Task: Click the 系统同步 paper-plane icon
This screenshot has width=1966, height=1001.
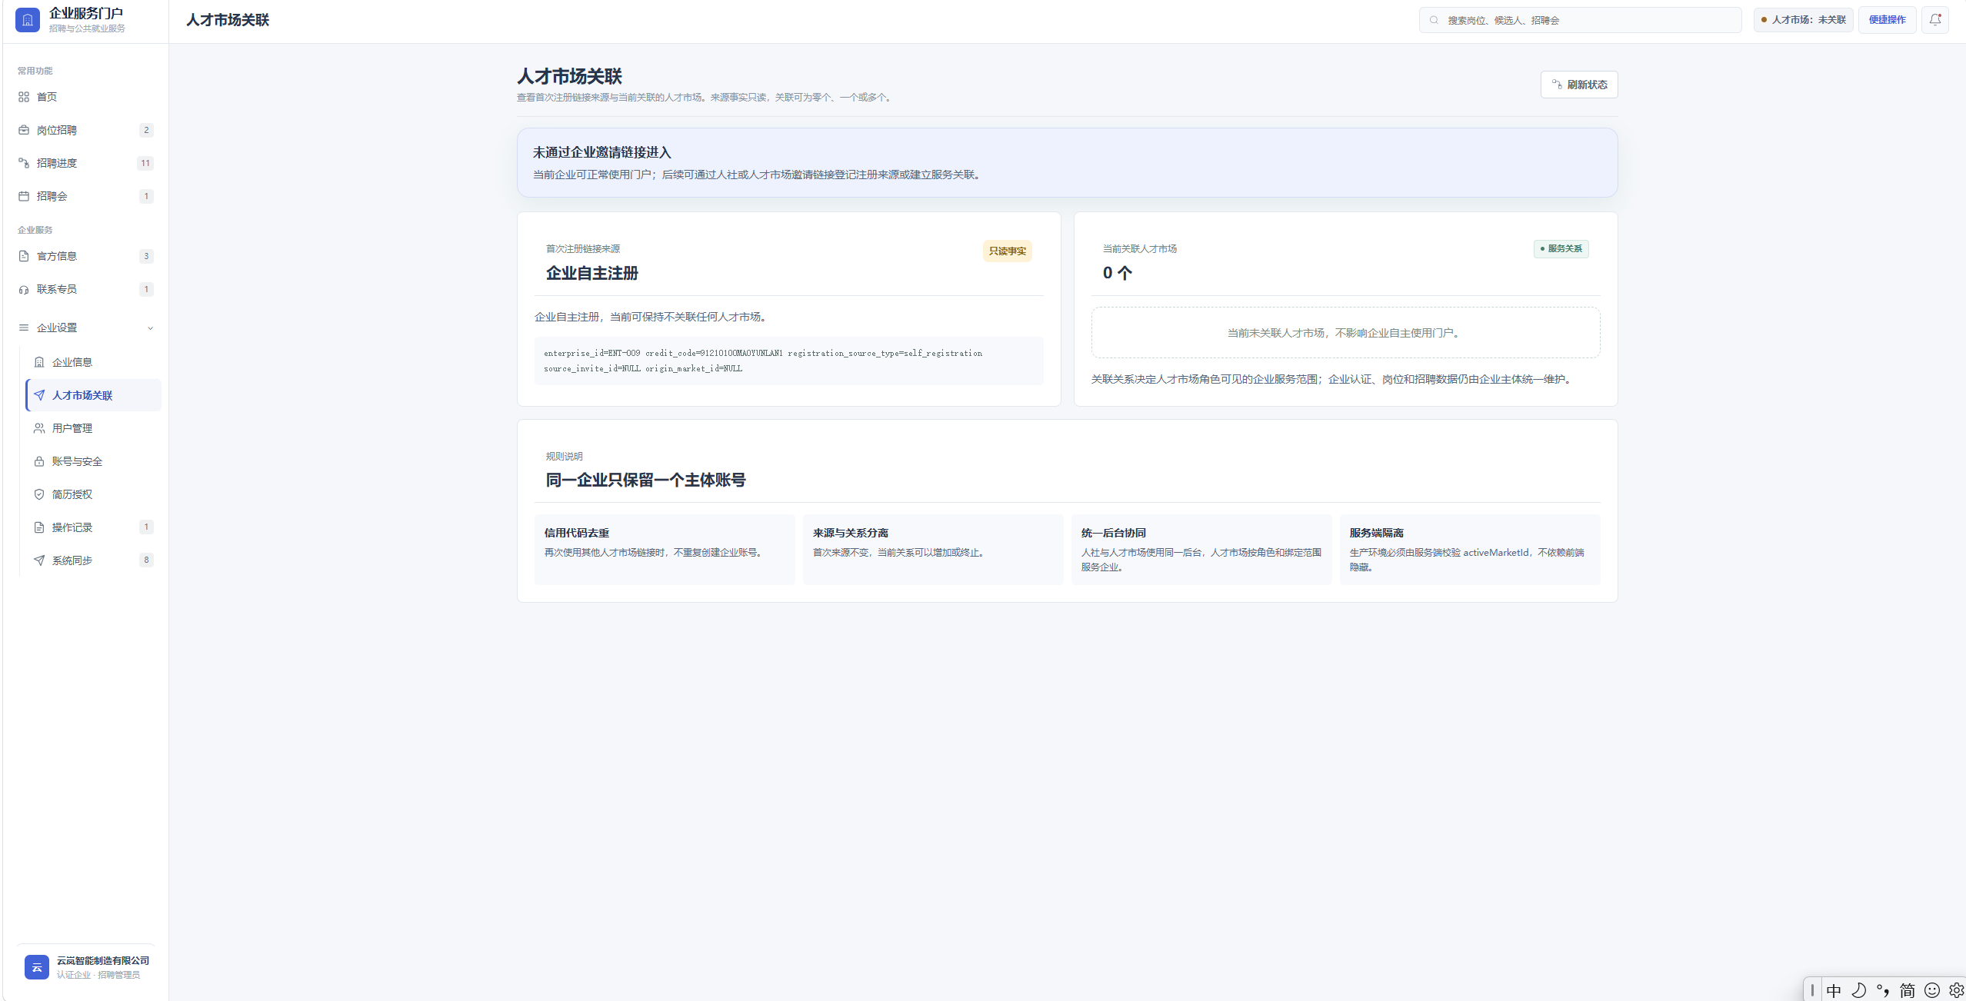Action: pos(39,560)
